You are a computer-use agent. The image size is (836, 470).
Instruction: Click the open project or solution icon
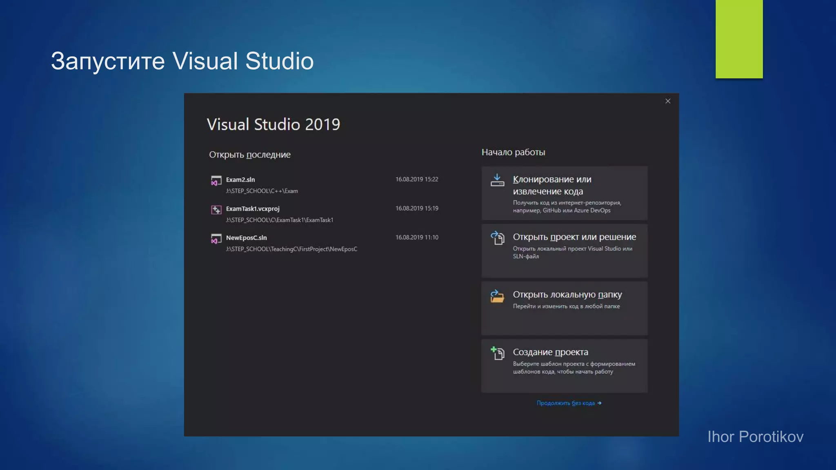(x=497, y=238)
